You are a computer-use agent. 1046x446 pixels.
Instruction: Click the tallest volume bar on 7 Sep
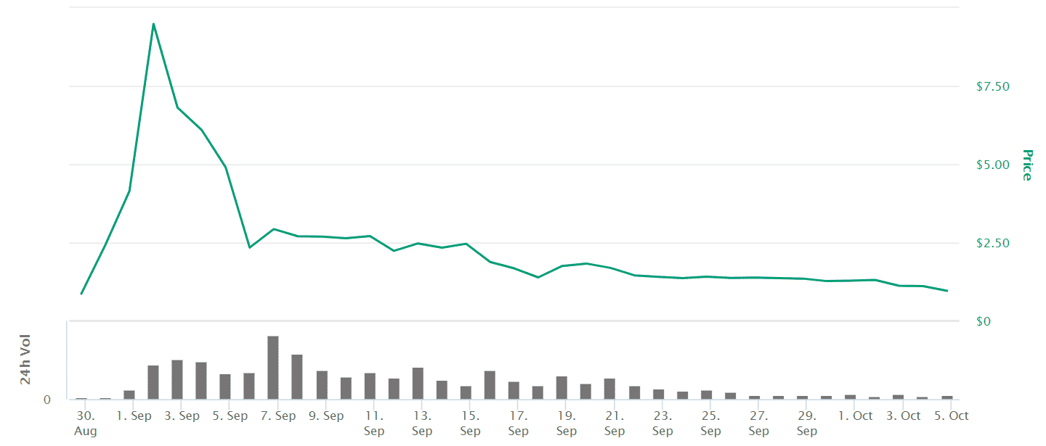point(273,367)
